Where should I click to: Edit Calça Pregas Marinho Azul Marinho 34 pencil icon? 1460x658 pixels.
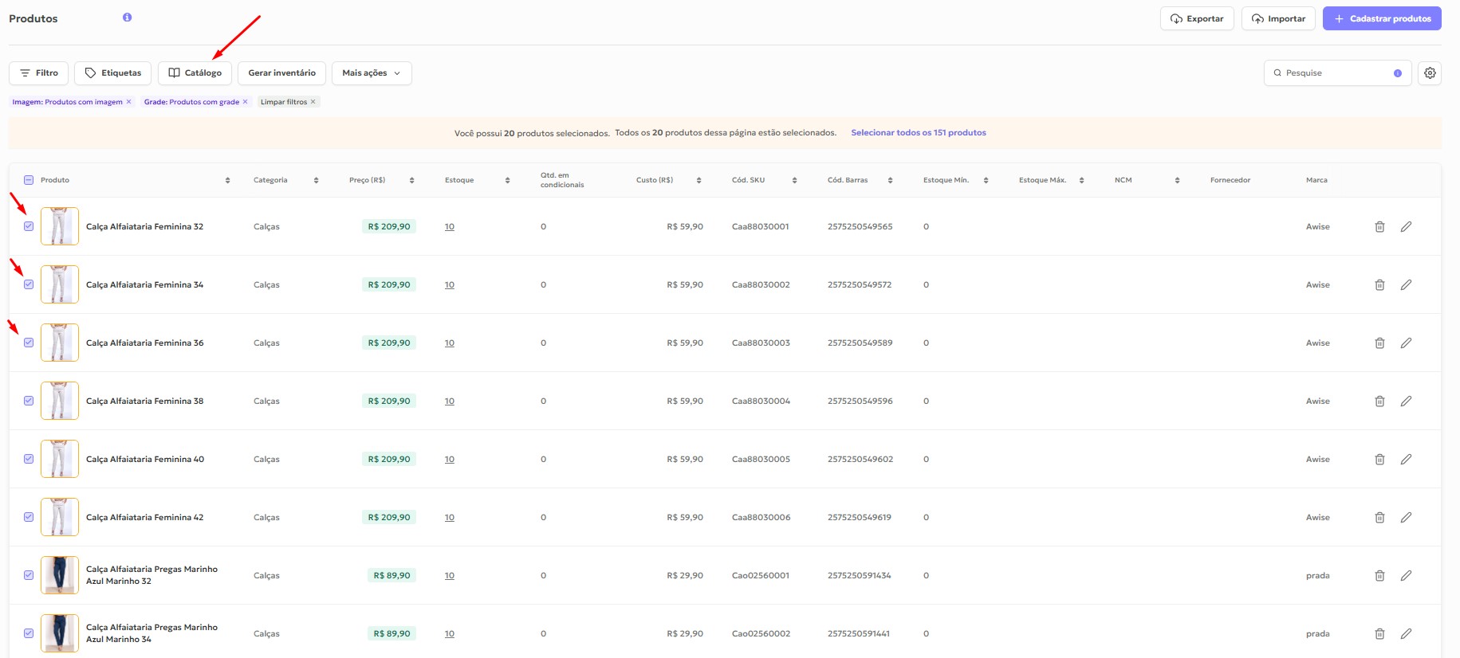(x=1406, y=634)
